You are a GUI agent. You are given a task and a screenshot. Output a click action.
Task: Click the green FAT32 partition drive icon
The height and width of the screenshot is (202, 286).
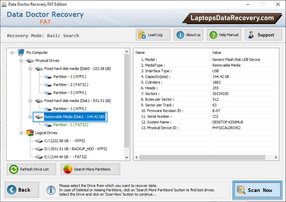tap(48, 125)
